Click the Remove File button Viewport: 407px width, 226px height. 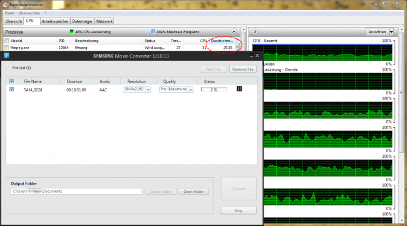[x=243, y=69]
